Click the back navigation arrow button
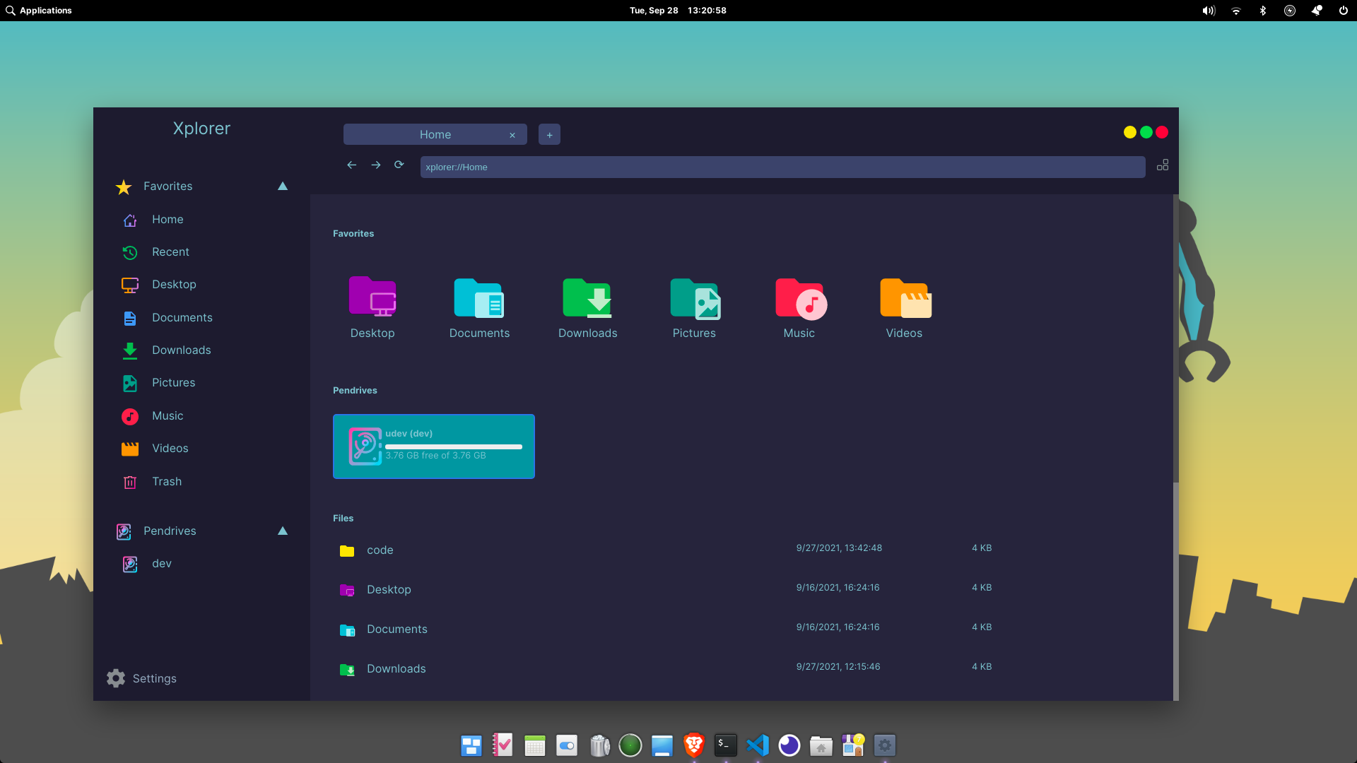Image resolution: width=1357 pixels, height=763 pixels. [x=352, y=166]
